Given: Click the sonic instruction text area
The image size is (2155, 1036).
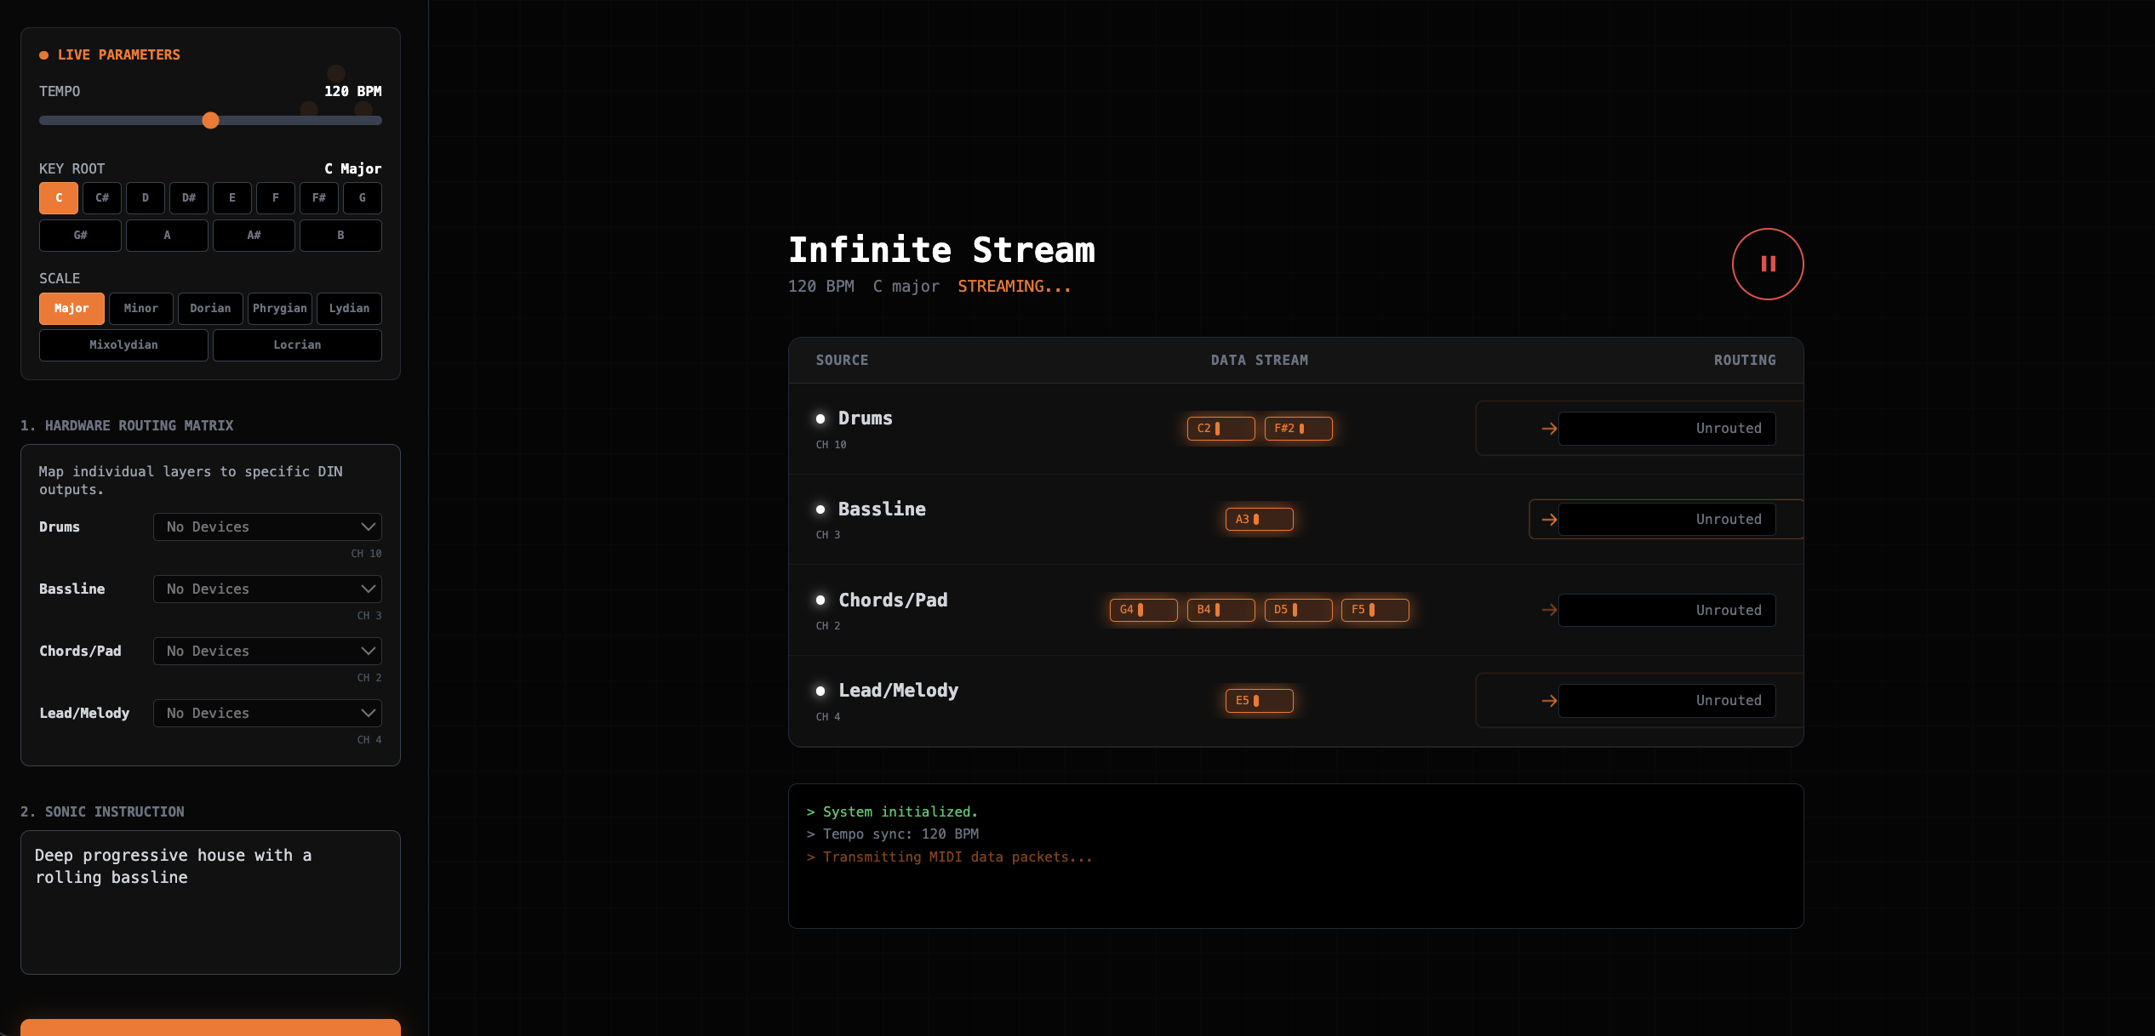Looking at the screenshot, I should 210,902.
